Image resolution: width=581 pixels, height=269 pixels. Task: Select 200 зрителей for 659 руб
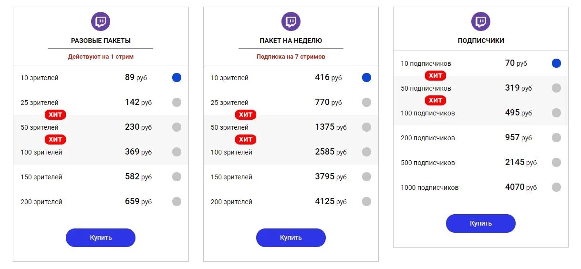[177, 202]
